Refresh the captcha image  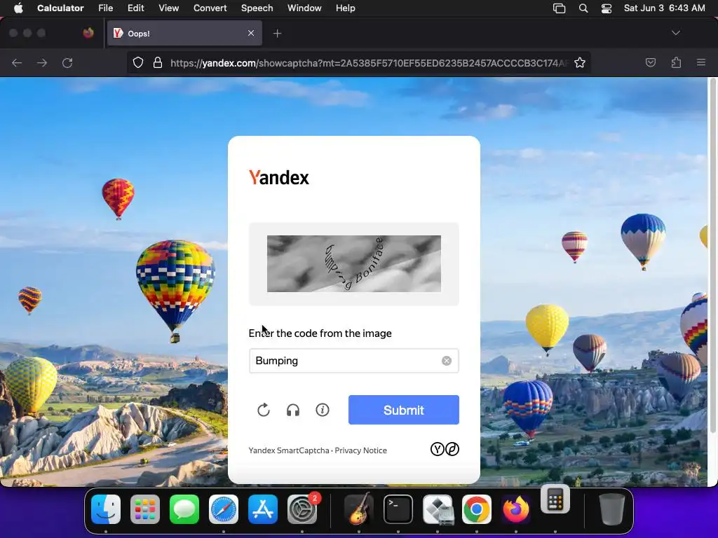[x=264, y=410]
